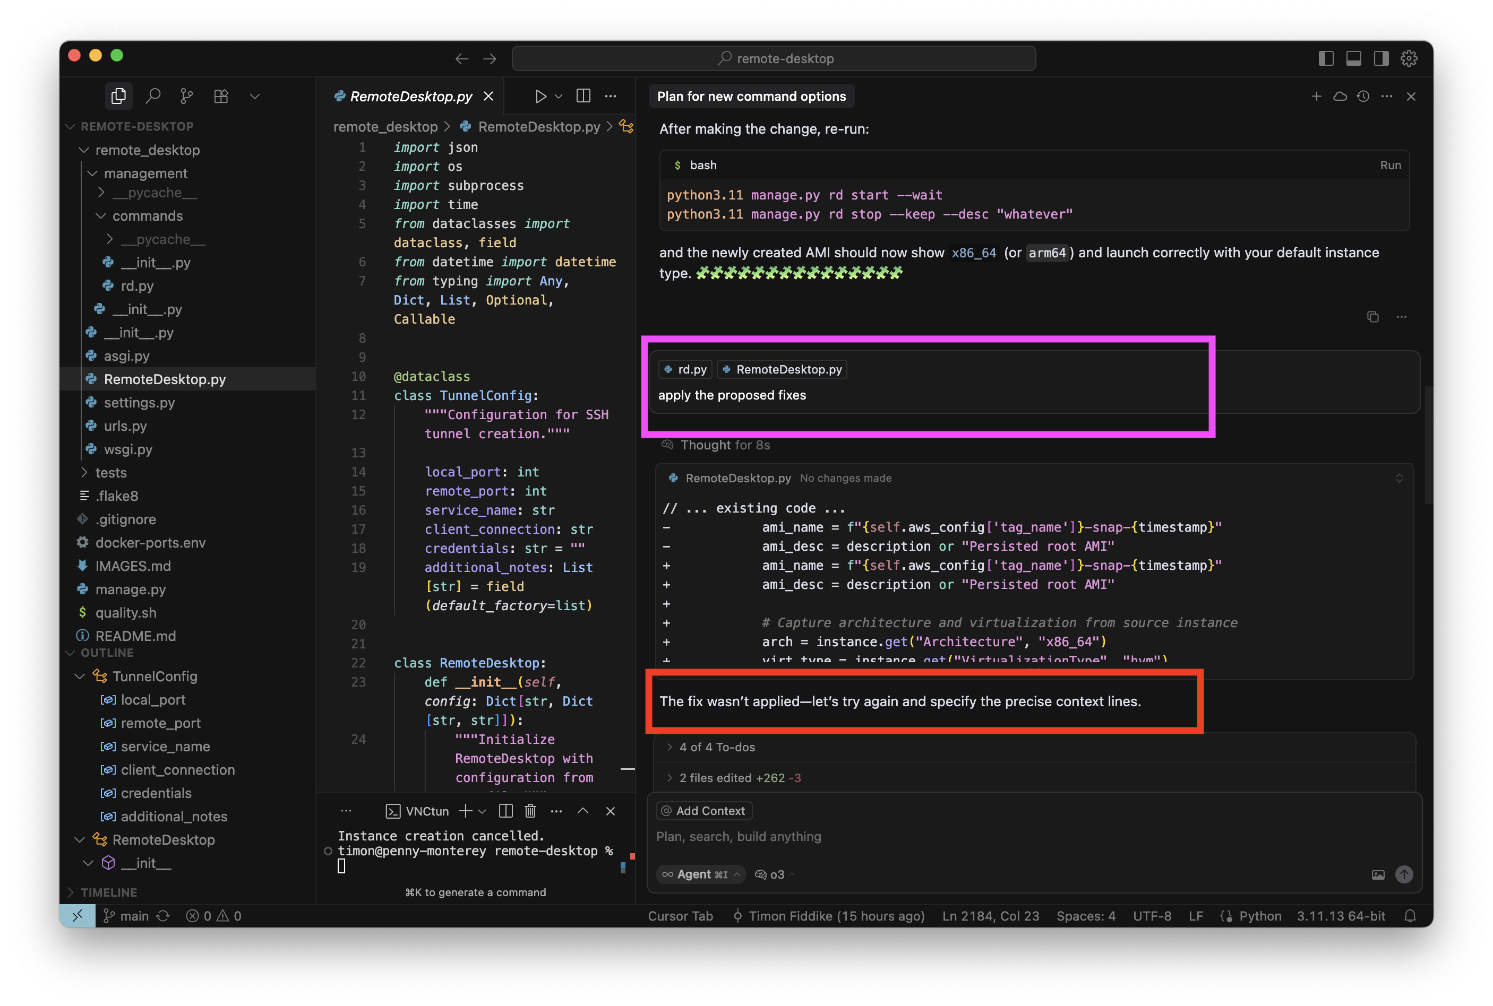Open the Extensions view icon
The height and width of the screenshot is (1006, 1493).
pyautogui.click(x=221, y=96)
